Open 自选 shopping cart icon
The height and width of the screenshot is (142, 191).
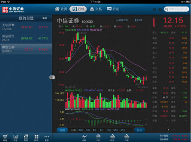pyautogui.click(x=5, y=138)
